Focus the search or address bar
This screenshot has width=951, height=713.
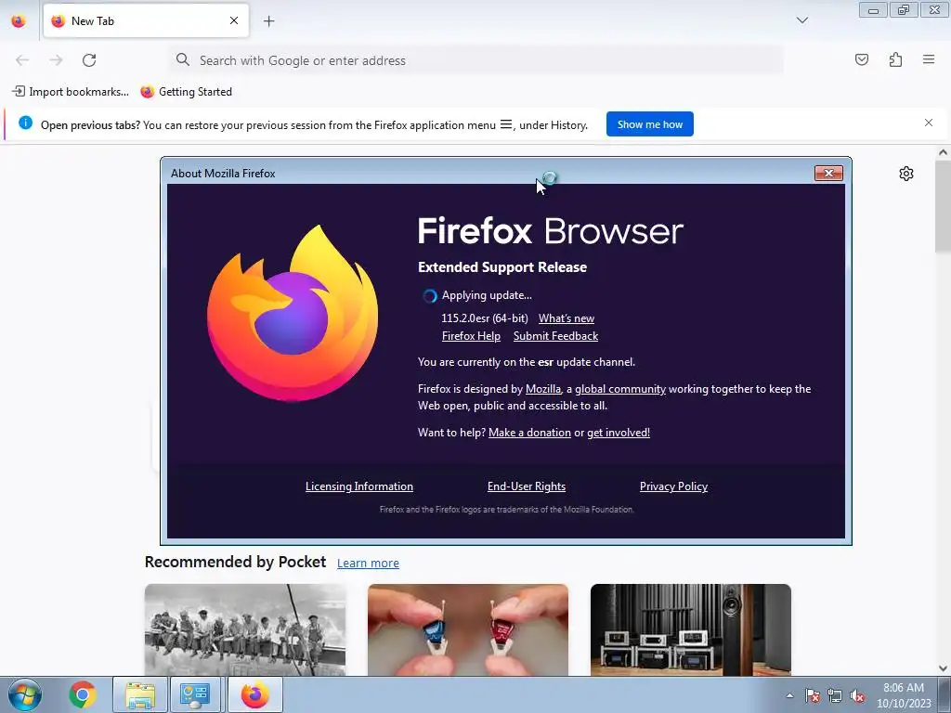pyautogui.click(x=476, y=60)
